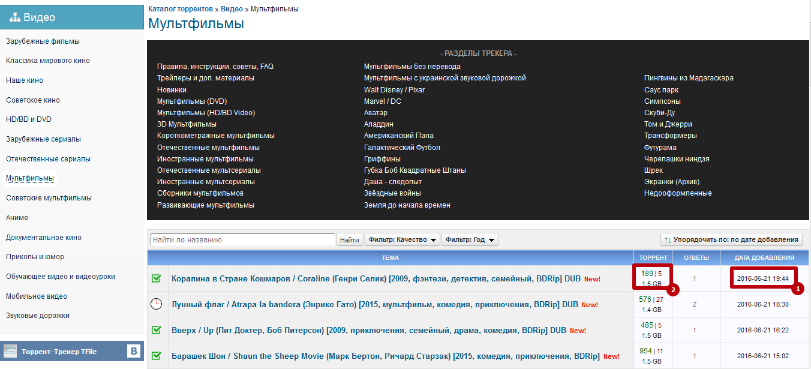Click the Найти search button
Viewport: 811px width, 369px height.
click(x=350, y=239)
